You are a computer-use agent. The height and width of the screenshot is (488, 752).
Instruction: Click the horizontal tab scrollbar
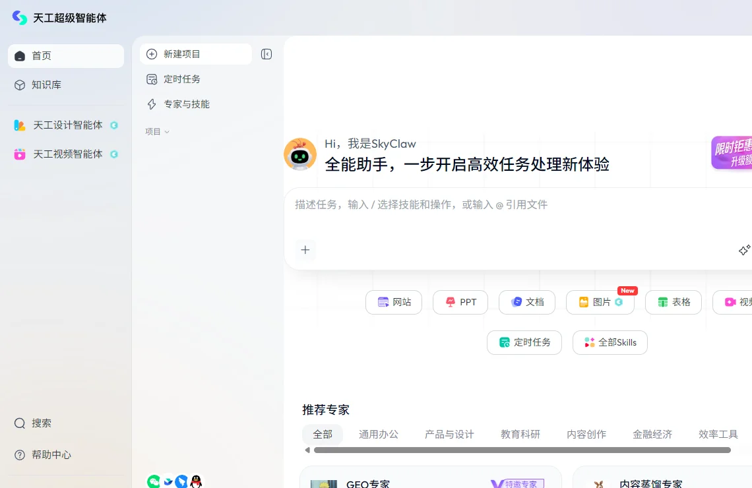[x=522, y=450]
